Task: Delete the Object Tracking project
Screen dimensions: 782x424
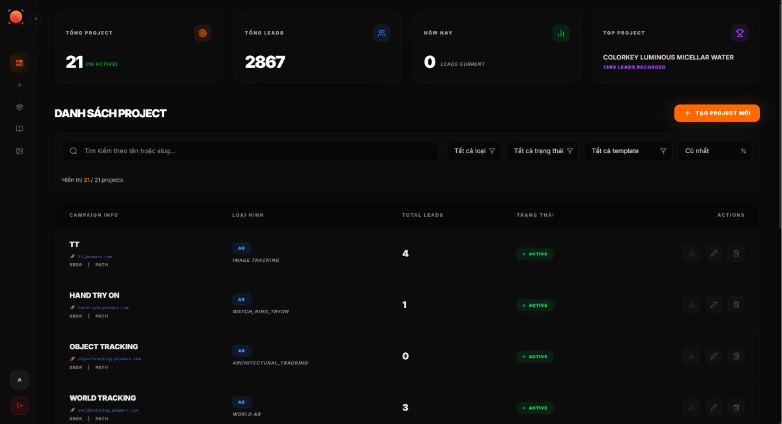Action: (x=736, y=356)
